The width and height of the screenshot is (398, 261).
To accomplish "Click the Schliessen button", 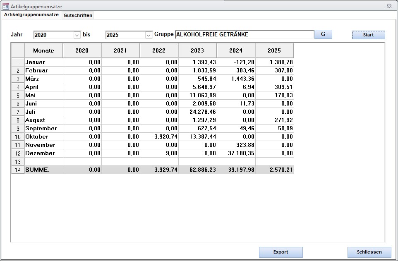I will click(369, 252).
